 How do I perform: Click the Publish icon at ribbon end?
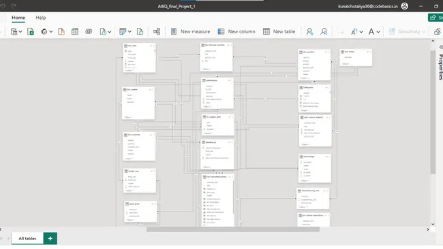(x=438, y=31)
